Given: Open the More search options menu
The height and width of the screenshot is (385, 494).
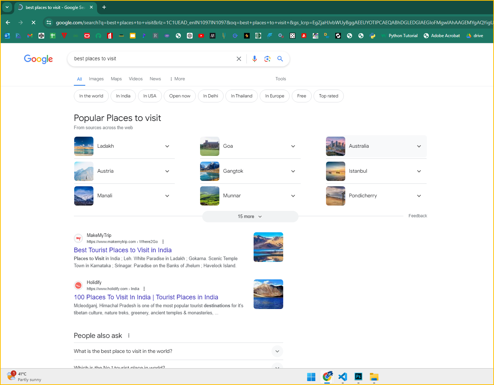Looking at the screenshot, I should pos(177,79).
